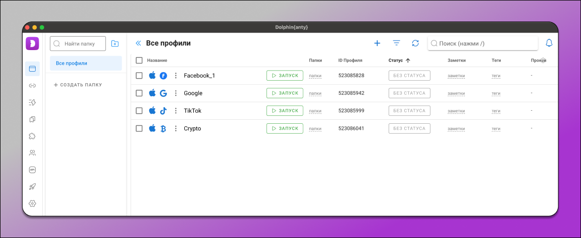Open the API icon in sidebar

click(33, 170)
